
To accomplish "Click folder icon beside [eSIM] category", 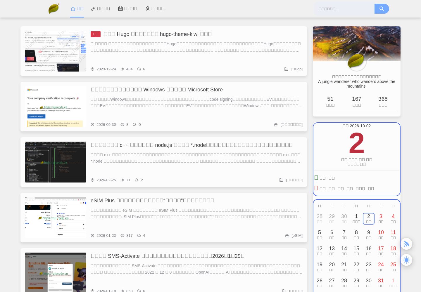I will click(287, 236).
